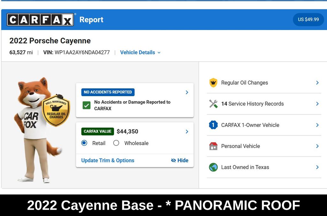Click the Update Trim & Options link

coord(108,160)
